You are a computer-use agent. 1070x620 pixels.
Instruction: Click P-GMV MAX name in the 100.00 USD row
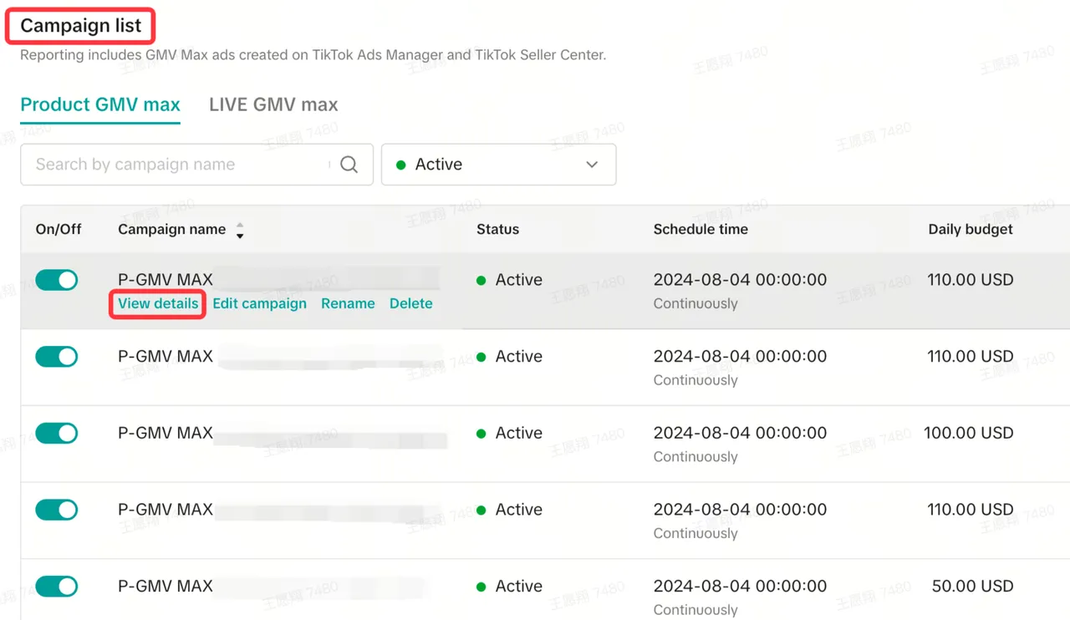click(x=166, y=433)
